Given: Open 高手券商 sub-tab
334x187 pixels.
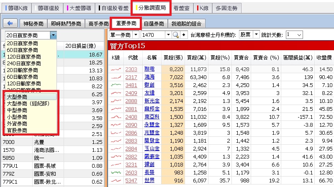Looking at the screenshot, I should click(98, 24).
